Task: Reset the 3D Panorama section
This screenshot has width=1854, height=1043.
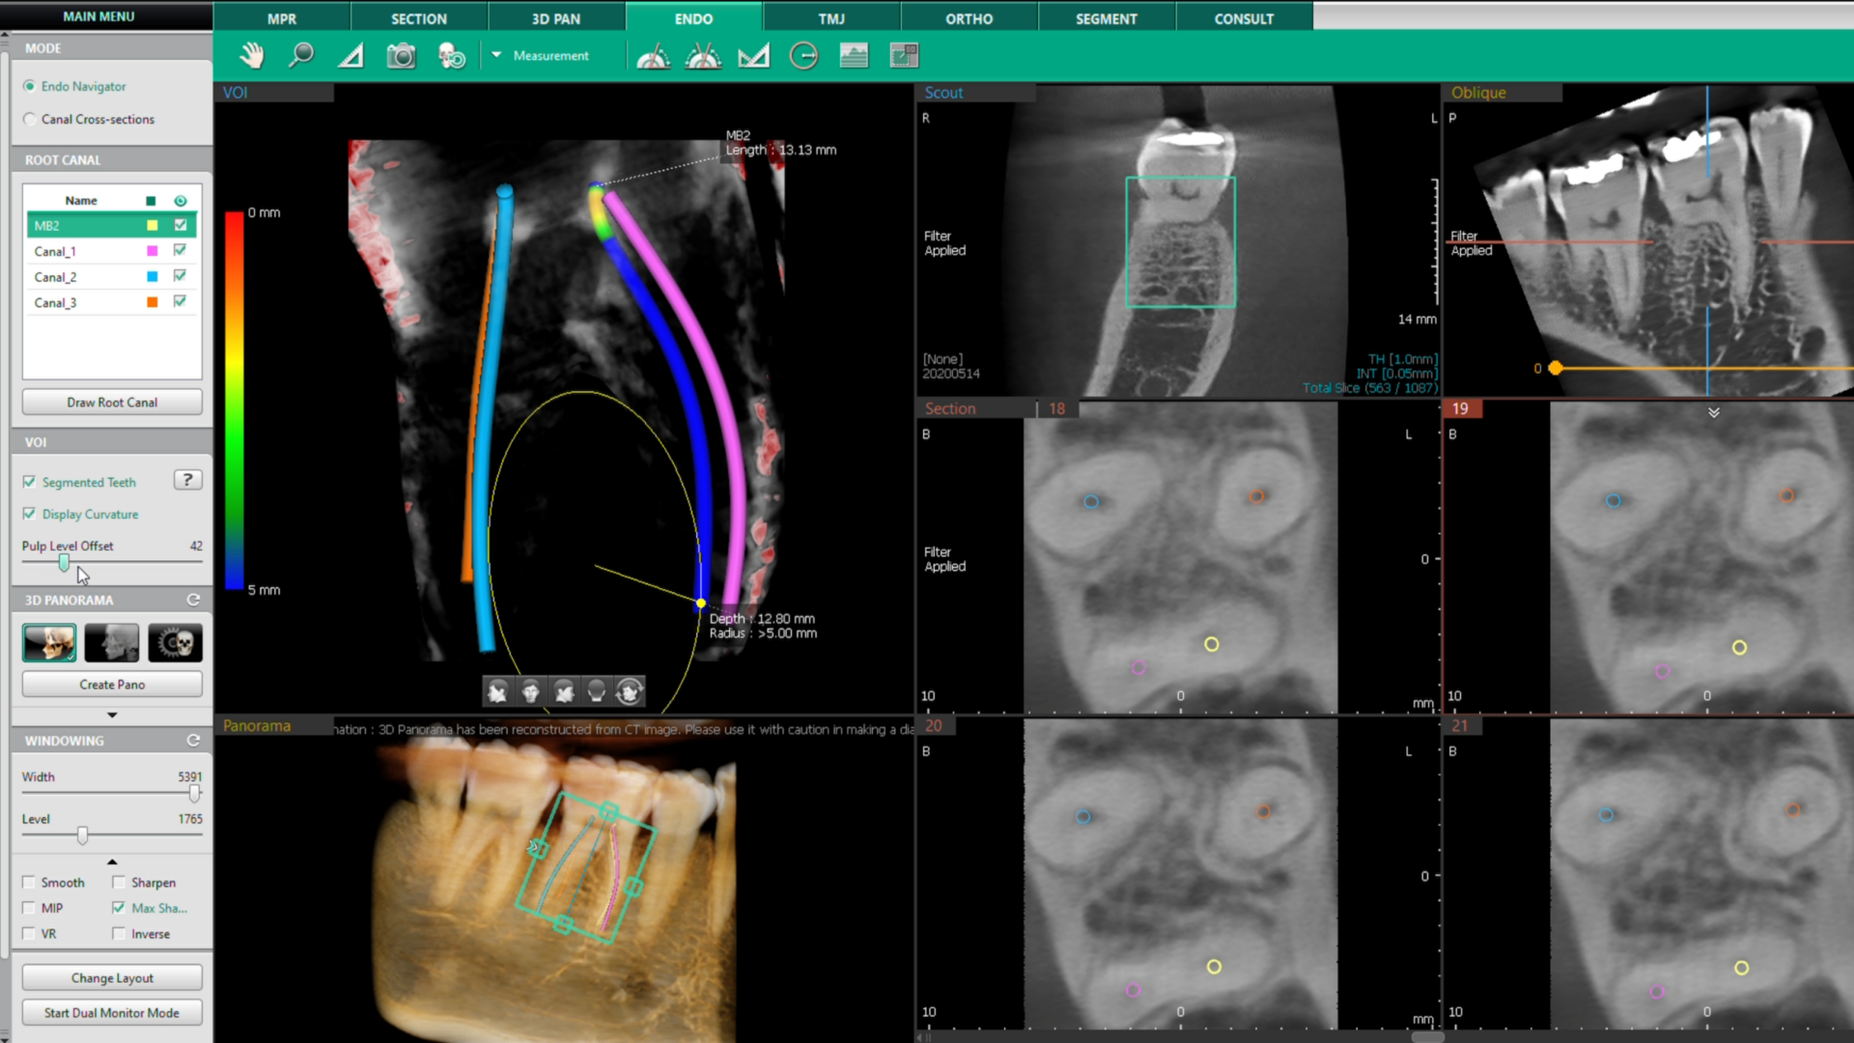Action: point(193,600)
